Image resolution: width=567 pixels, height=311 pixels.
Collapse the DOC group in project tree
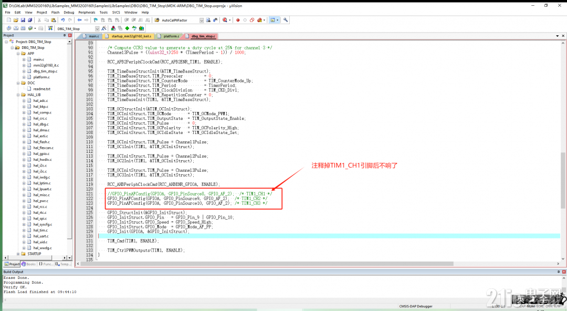tap(18, 83)
